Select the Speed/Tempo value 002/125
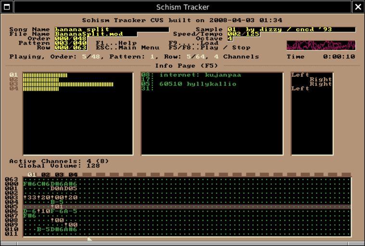The width and height of the screenshot is (365, 246). (x=243, y=34)
